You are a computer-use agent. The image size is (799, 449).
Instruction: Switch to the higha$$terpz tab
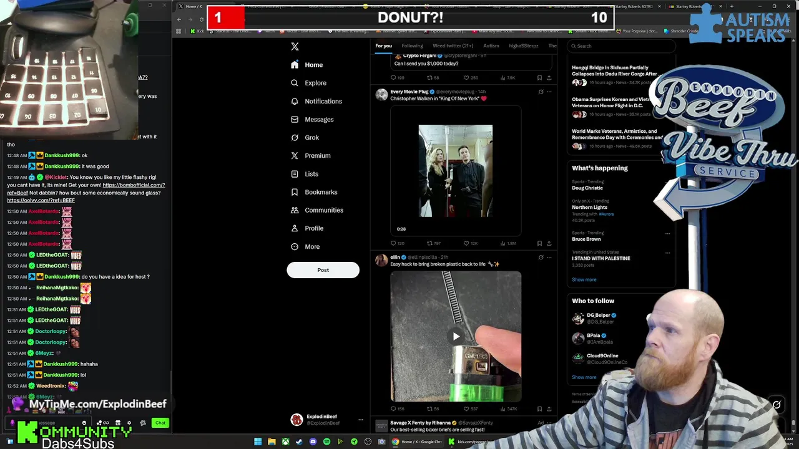pos(523,46)
